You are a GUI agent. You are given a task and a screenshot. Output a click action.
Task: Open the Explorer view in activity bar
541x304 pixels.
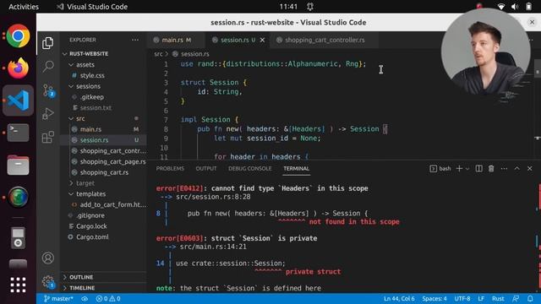pyautogui.click(x=48, y=43)
